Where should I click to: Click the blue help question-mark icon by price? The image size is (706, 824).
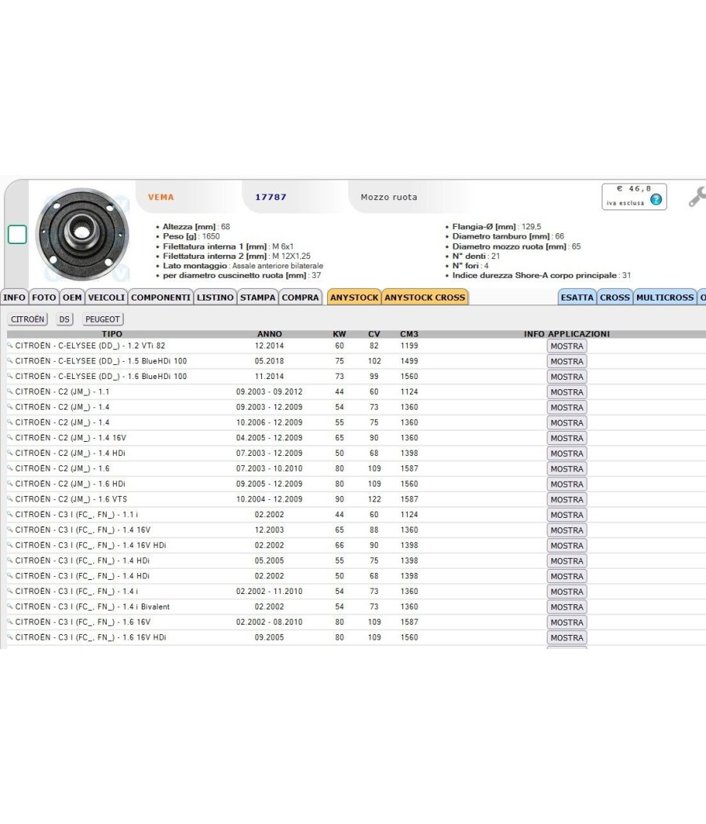(x=656, y=199)
